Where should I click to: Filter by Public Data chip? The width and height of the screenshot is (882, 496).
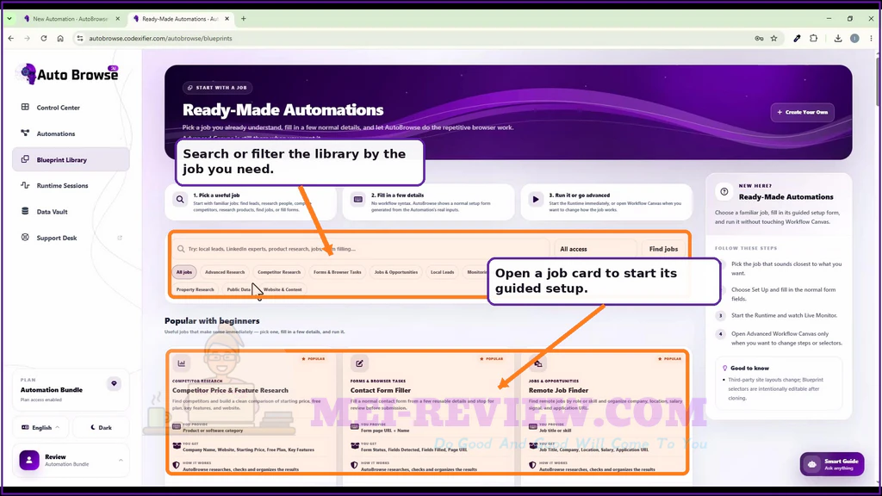click(x=239, y=289)
